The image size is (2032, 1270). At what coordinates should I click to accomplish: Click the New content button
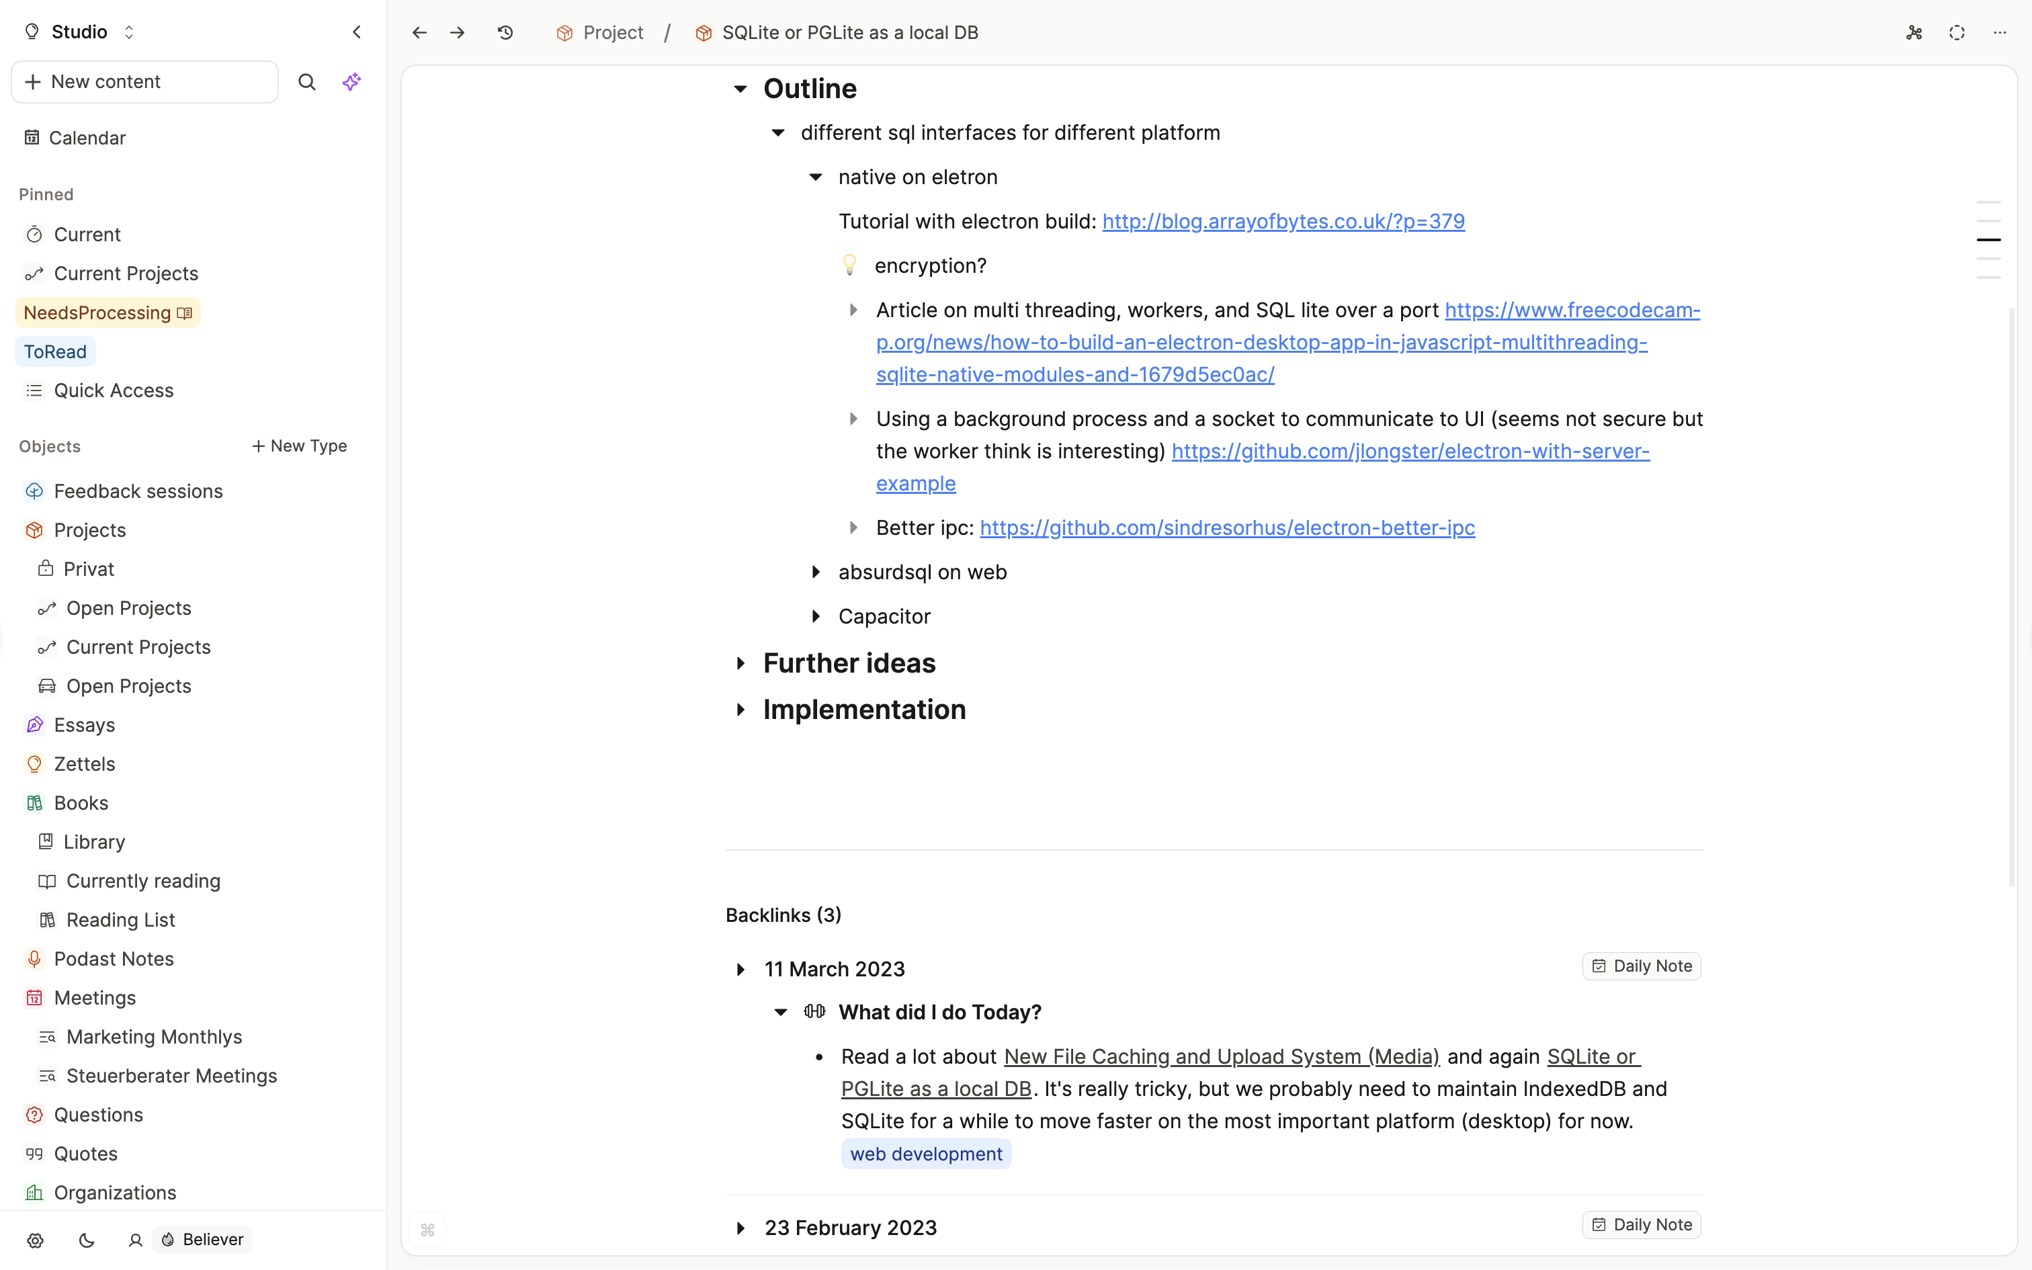[144, 81]
